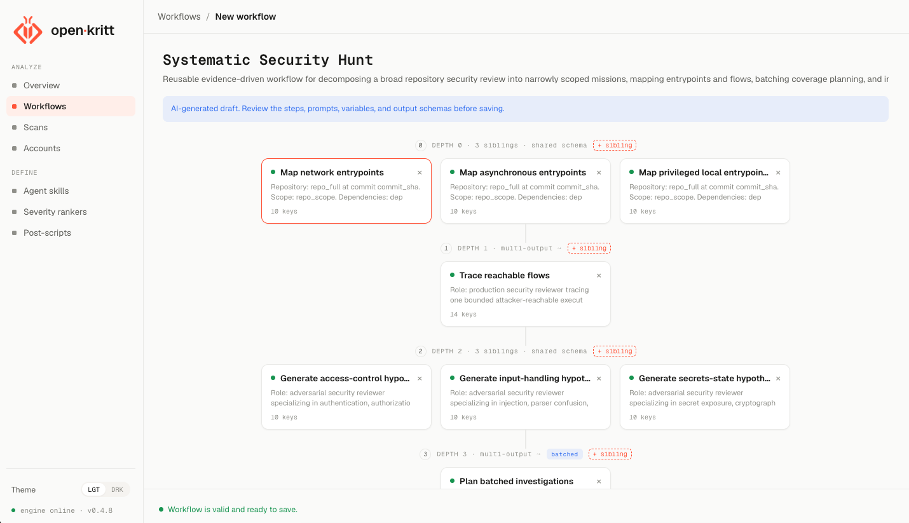Switch theme to DRK mode
Screen dimensions: 909x523
pyautogui.click(x=117, y=490)
